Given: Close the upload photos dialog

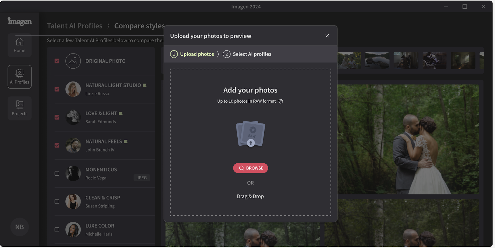Looking at the screenshot, I should (327, 36).
